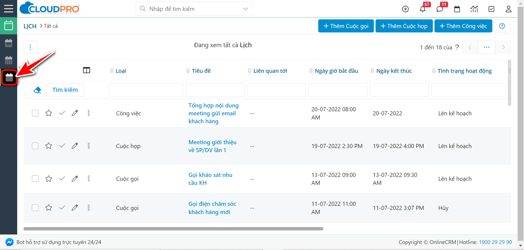
Task: Click the LỊCH breadcrumb
Action: click(30, 26)
